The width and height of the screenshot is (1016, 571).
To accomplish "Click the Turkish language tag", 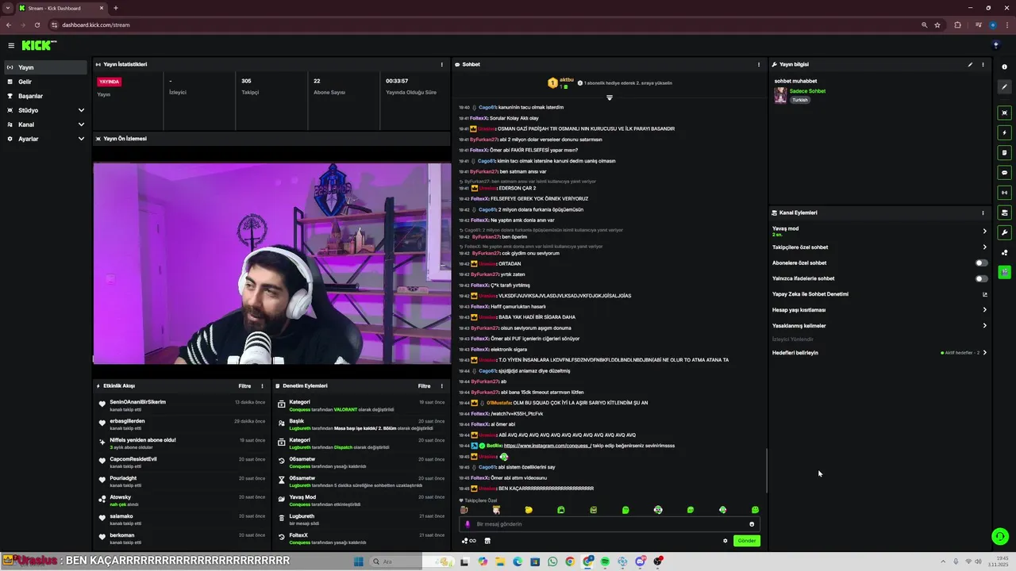I will 799,100.
